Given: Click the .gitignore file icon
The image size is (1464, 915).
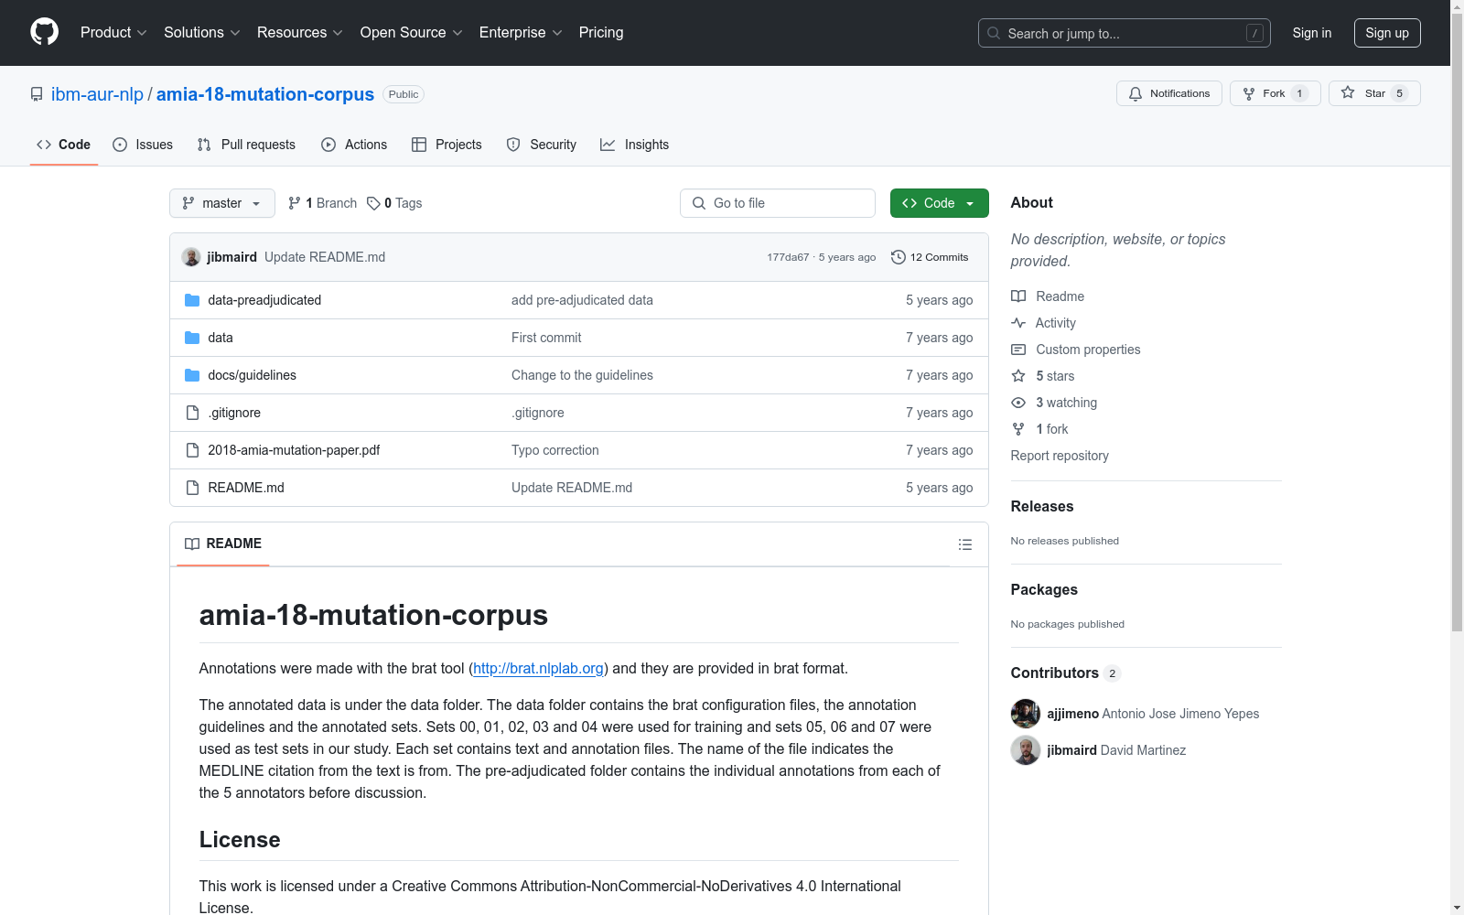Looking at the screenshot, I should click(192, 413).
